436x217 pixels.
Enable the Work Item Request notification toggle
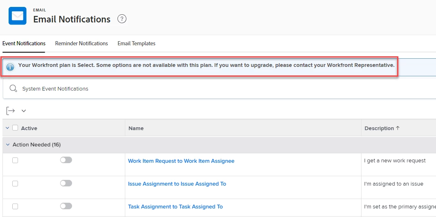coord(66,160)
